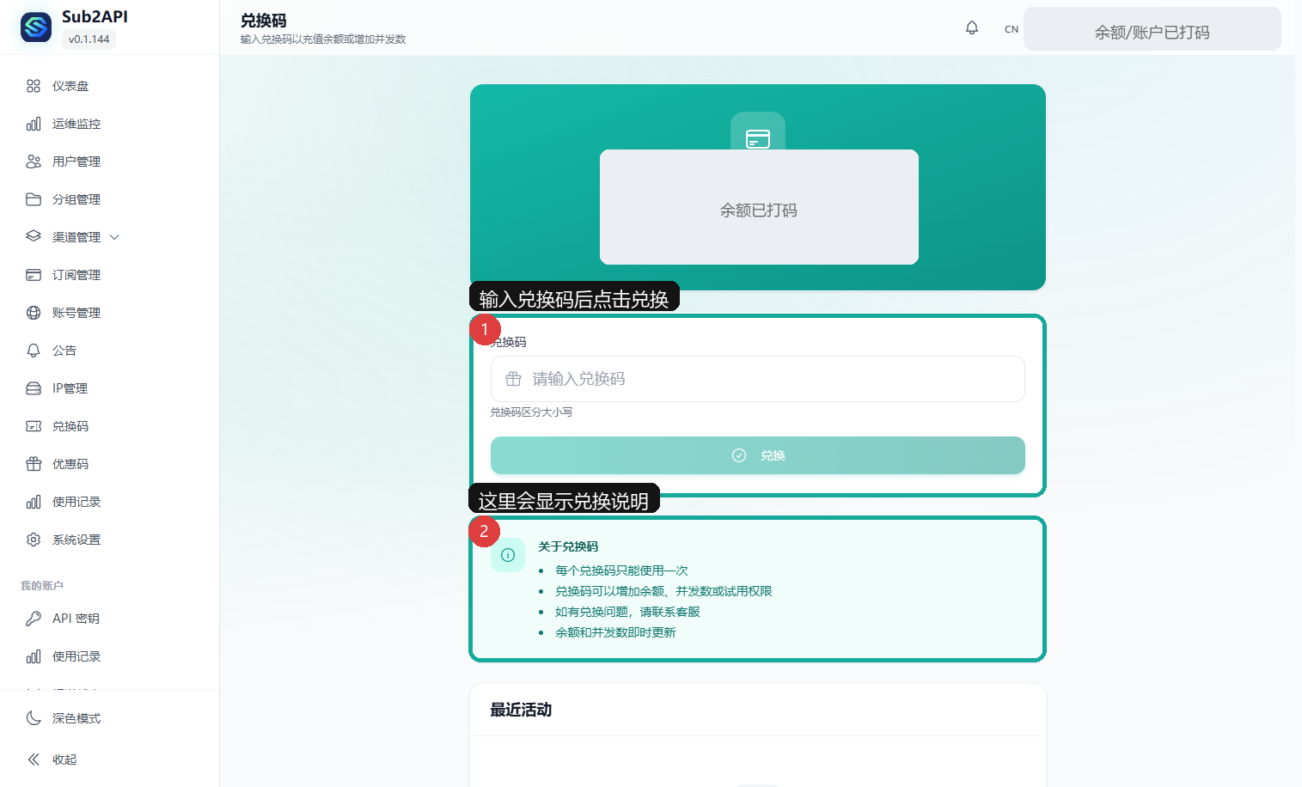Click the 我的账户 section label
The width and height of the screenshot is (1302, 787).
point(42,586)
